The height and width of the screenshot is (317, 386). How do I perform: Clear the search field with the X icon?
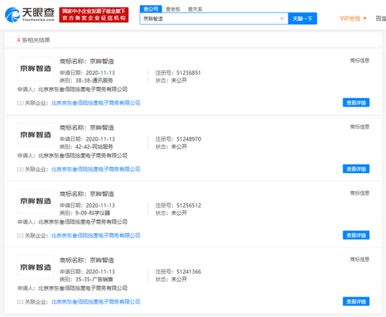click(x=282, y=18)
